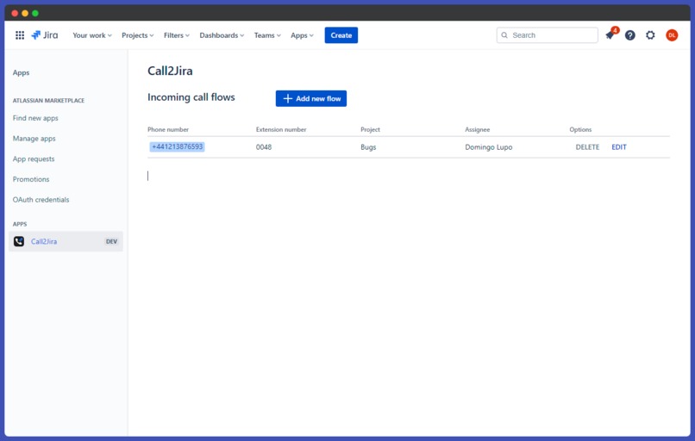Click the Apps heading in sidebar

[x=21, y=72]
